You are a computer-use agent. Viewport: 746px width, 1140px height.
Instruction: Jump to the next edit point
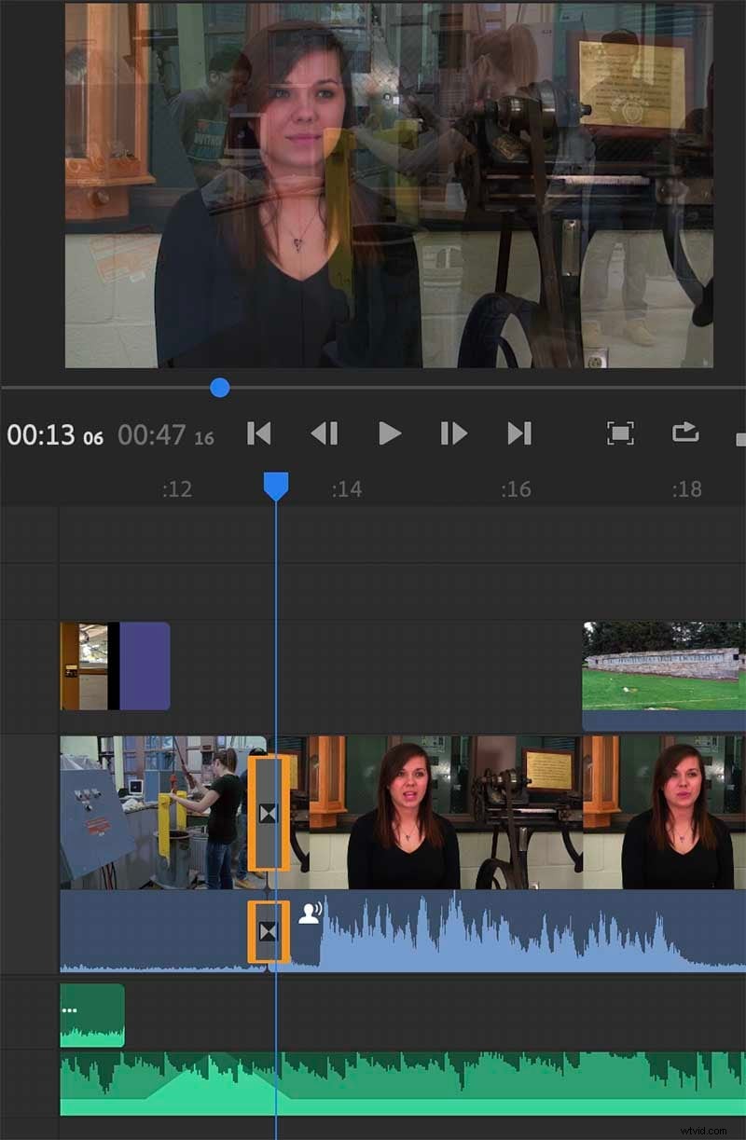[519, 433]
